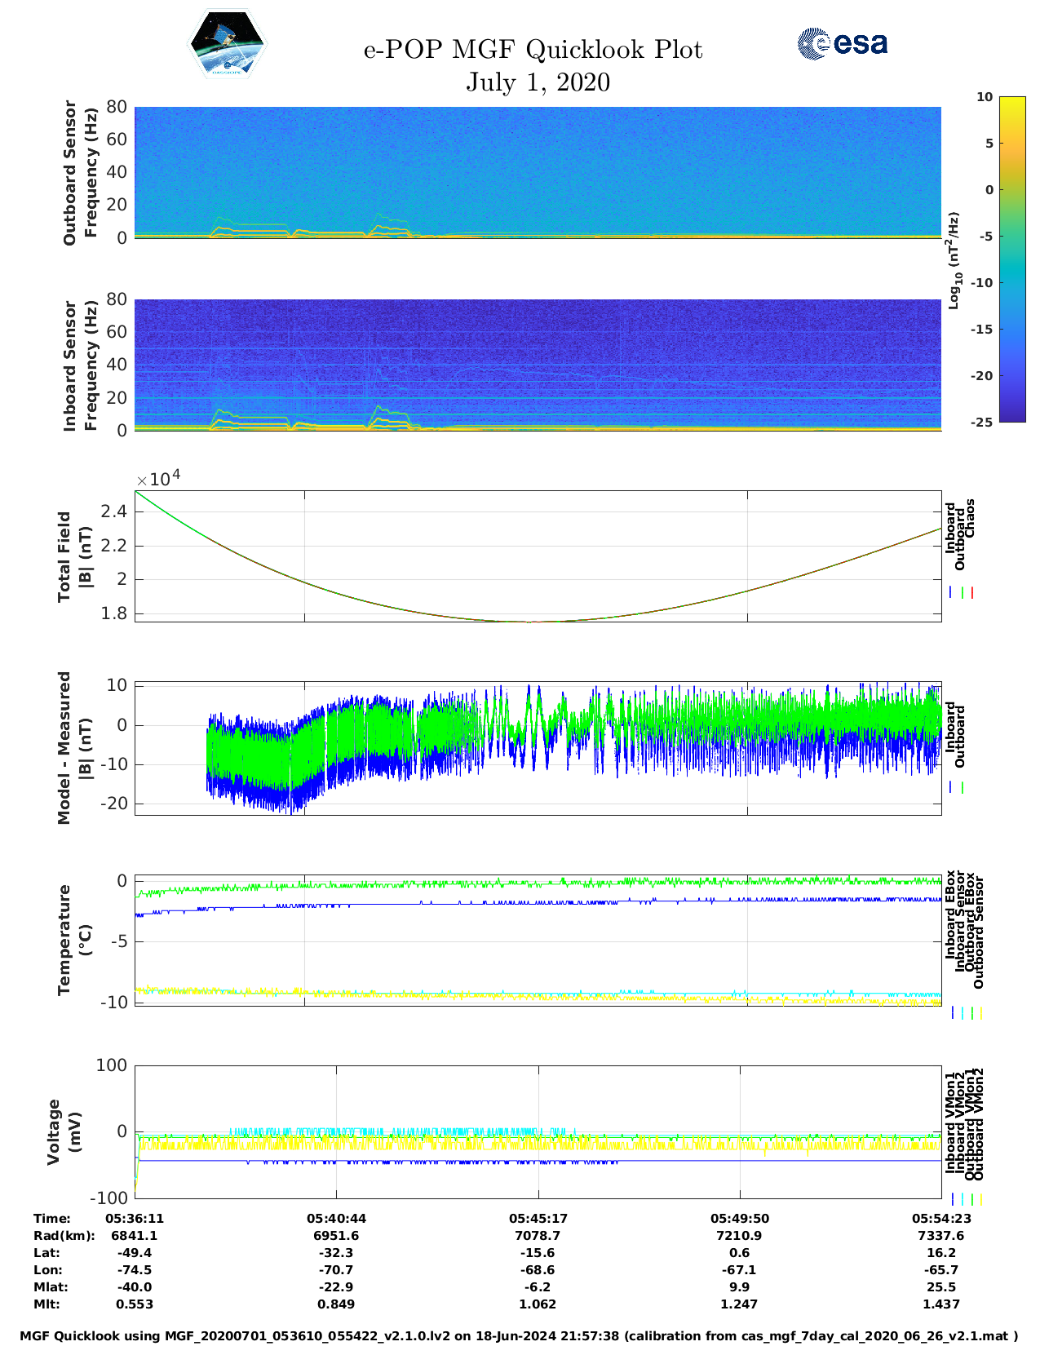Click the Voltage legend color markers

click(x=967, y=1199)
